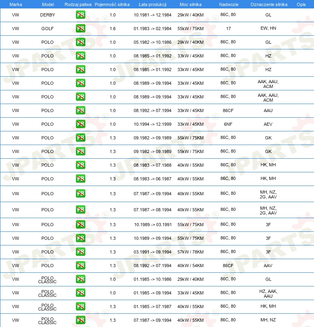Click the AAV engine code in the 86CF row
Viewport: 314px width, 327px height.
pos(268,266)
